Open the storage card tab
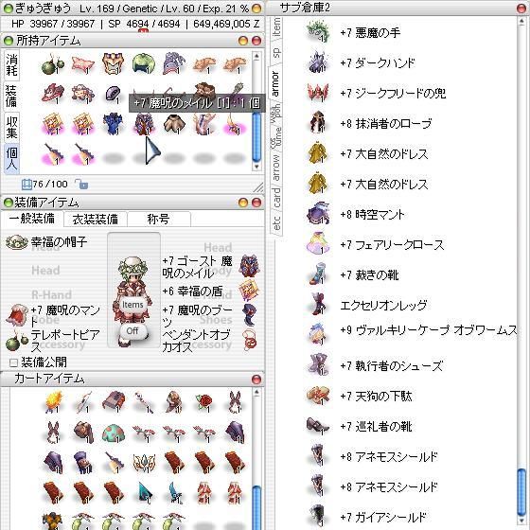This screenshot has height=530, width=530. (276, 198)
